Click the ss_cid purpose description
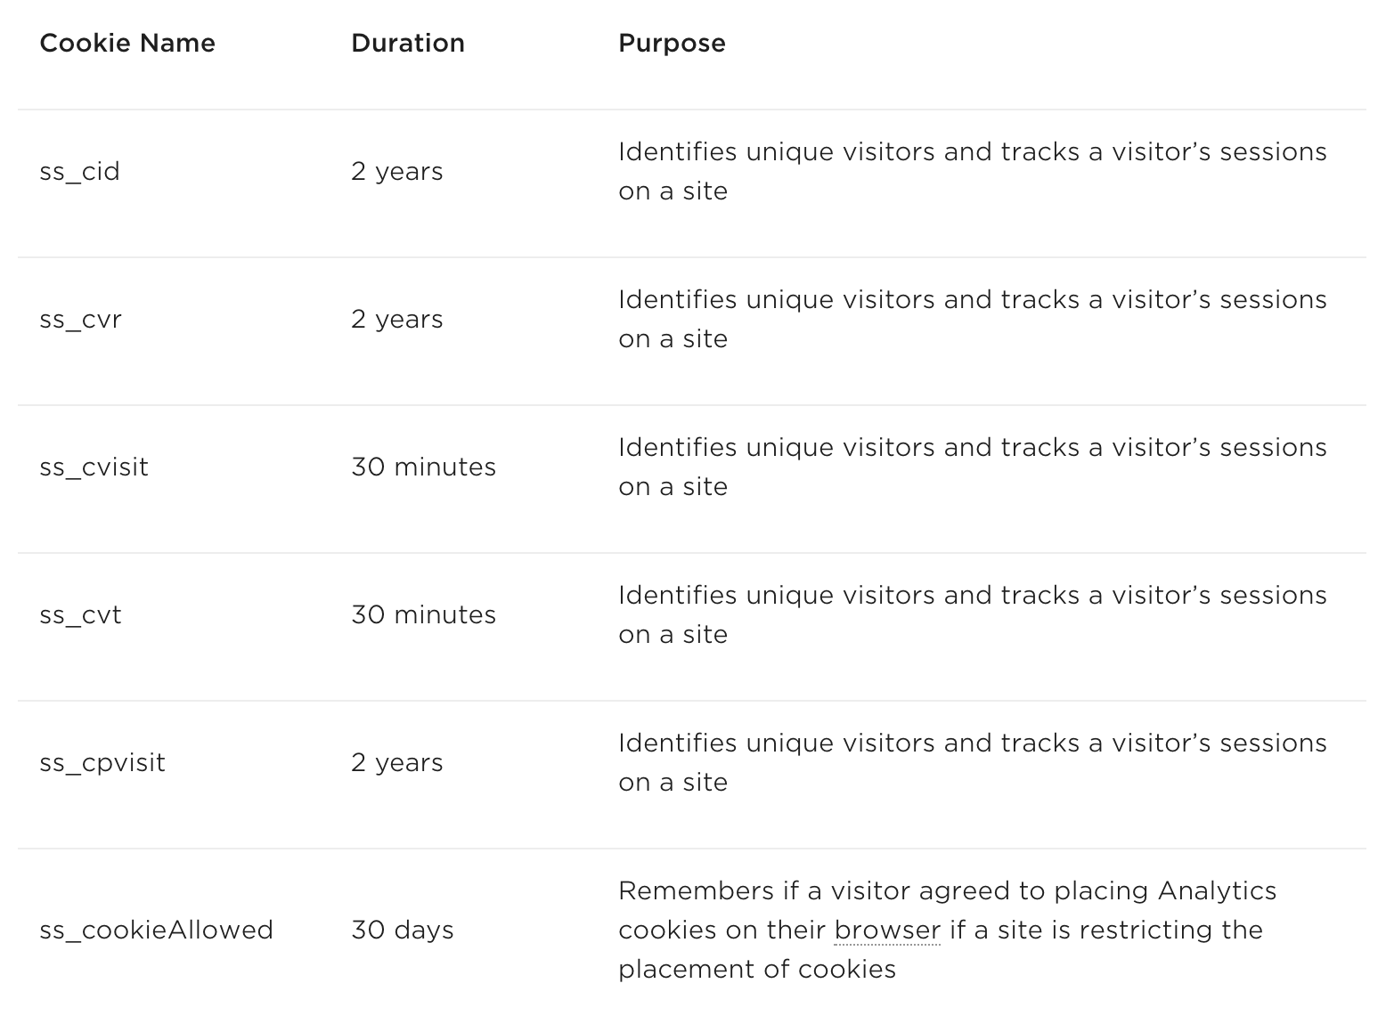1386x1024 pixels. pyautogui.click(x=973, y=171)
